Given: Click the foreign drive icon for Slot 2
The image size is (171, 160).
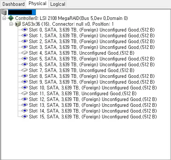Looking at the screenshot, I should [25, 41].
